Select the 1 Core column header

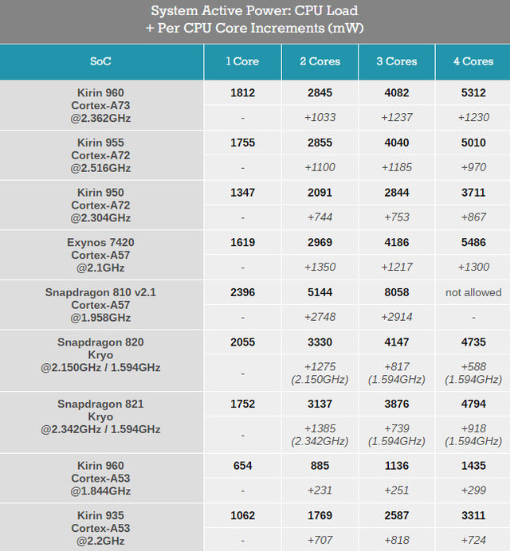243,62
